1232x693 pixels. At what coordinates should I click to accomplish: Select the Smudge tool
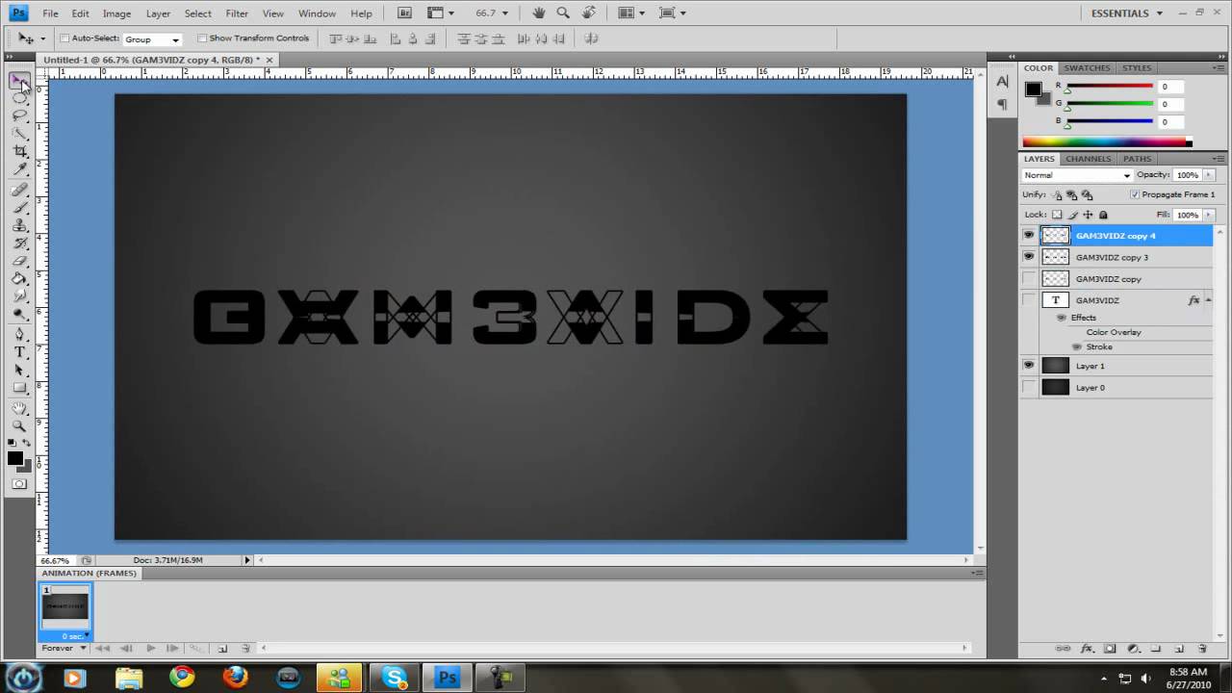coord(19,296)
